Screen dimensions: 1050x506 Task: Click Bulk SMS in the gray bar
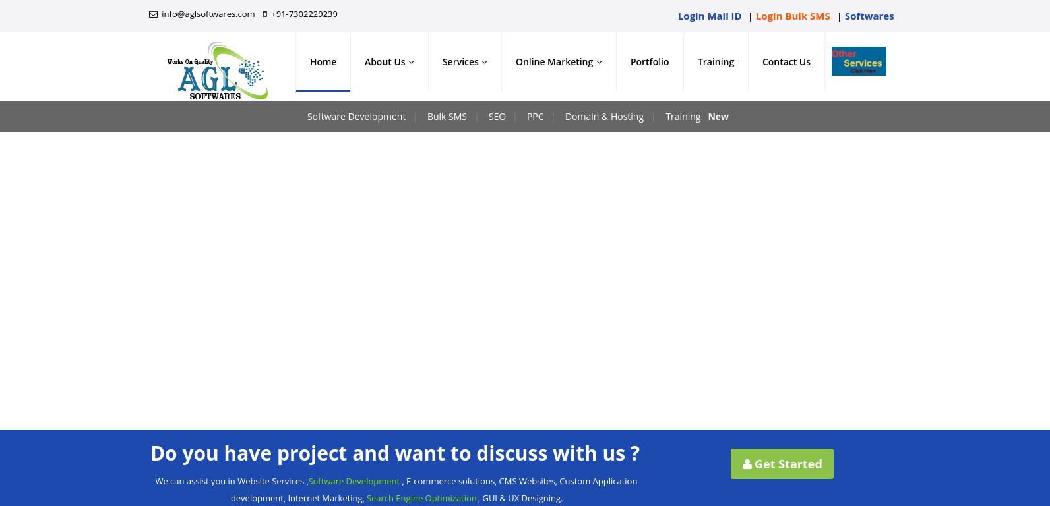click(447, 117)
